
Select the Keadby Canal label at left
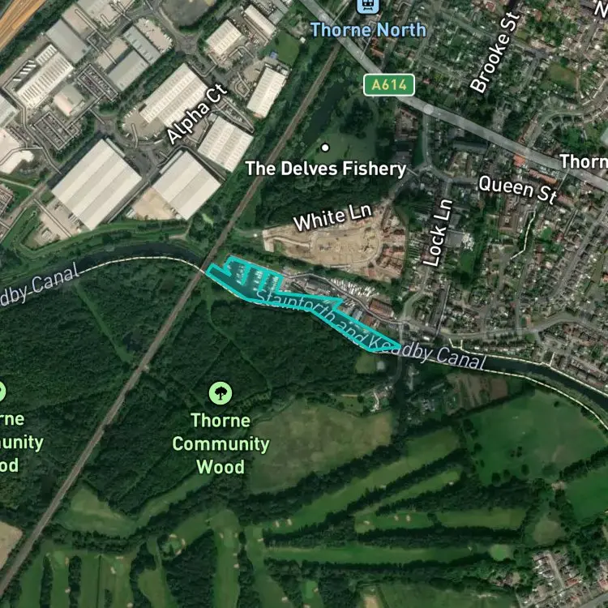(x=39, y=285)
